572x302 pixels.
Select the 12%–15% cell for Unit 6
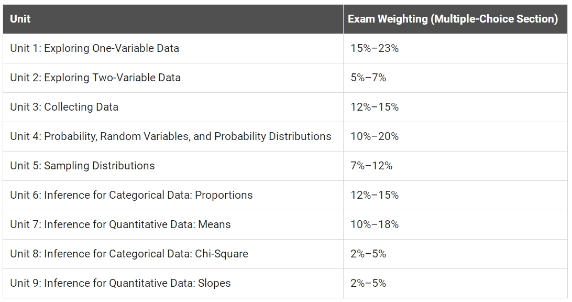[x=375, y=195]
